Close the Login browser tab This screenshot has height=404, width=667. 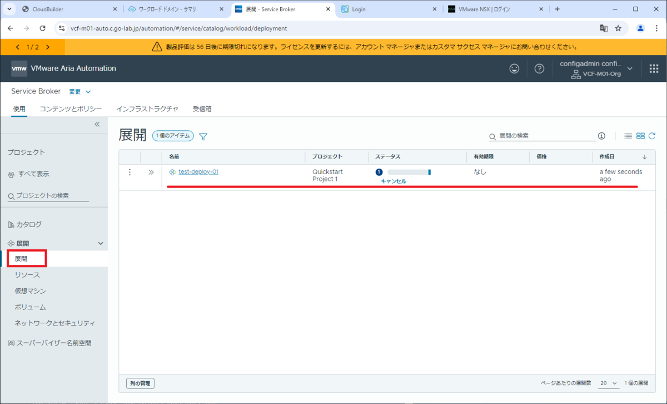coord(434,9)
